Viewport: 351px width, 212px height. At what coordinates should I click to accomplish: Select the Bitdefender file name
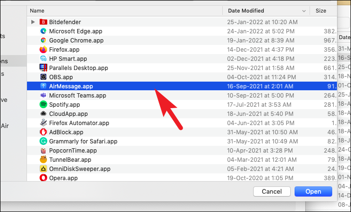pyautogui.click(x=65, y=22)
